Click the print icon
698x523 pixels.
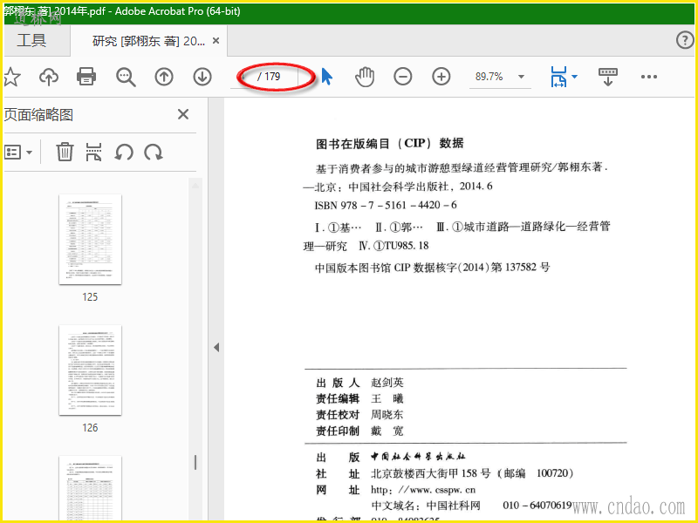point(86,77)
